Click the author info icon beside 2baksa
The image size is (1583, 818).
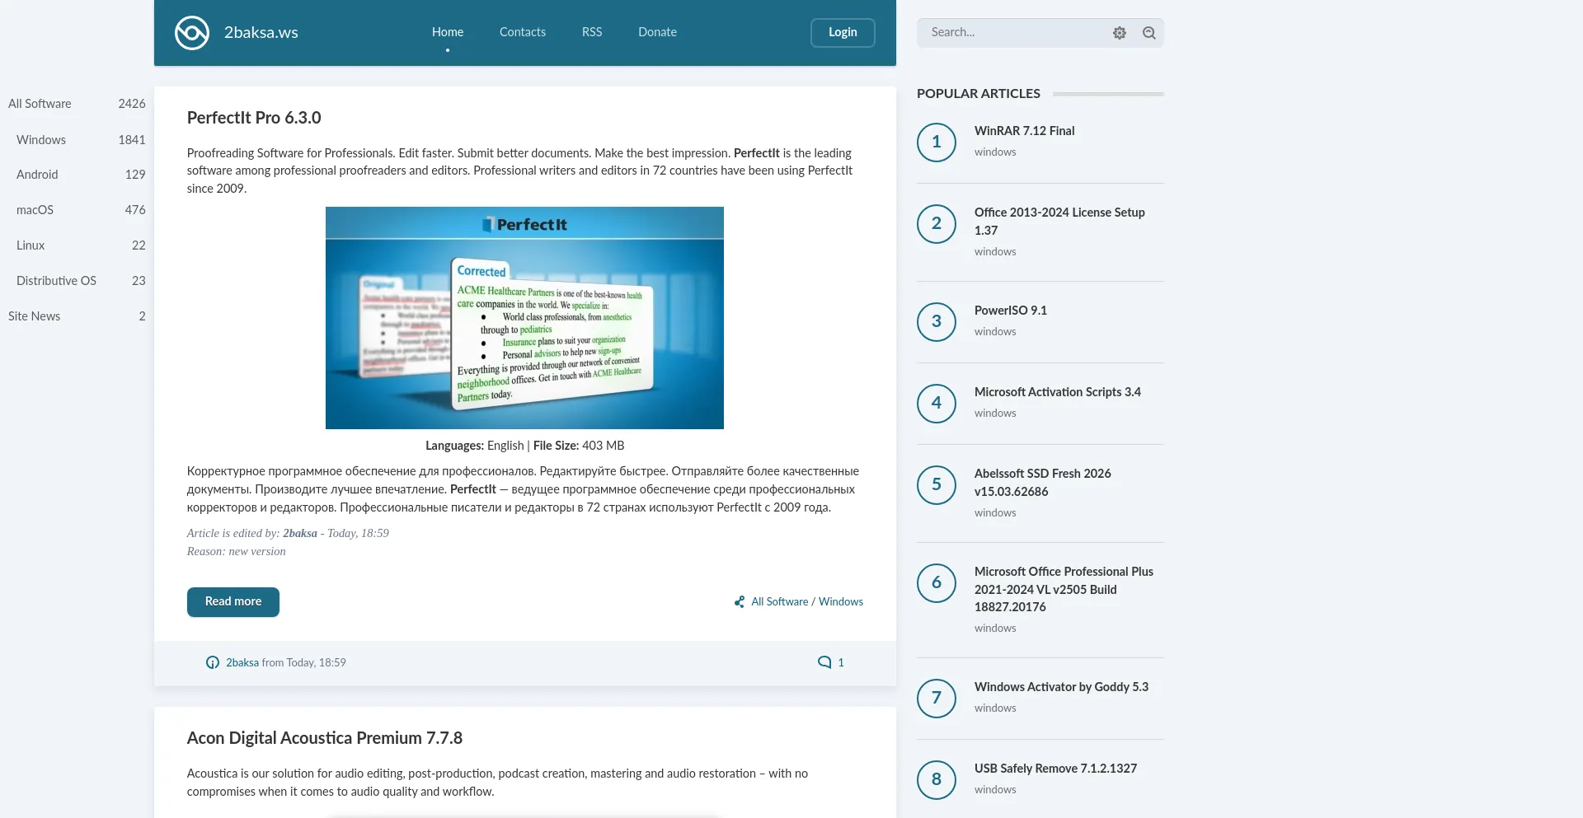point(213,662)
